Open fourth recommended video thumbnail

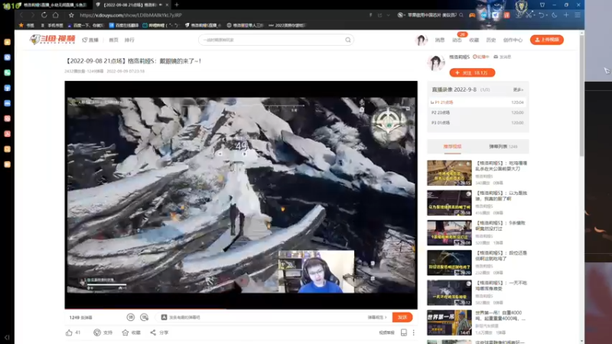click(x=449, y=263)
